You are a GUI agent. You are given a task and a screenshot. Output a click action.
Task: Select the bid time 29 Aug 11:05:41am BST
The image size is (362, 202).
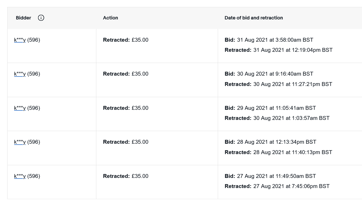(x=276, y=108)
